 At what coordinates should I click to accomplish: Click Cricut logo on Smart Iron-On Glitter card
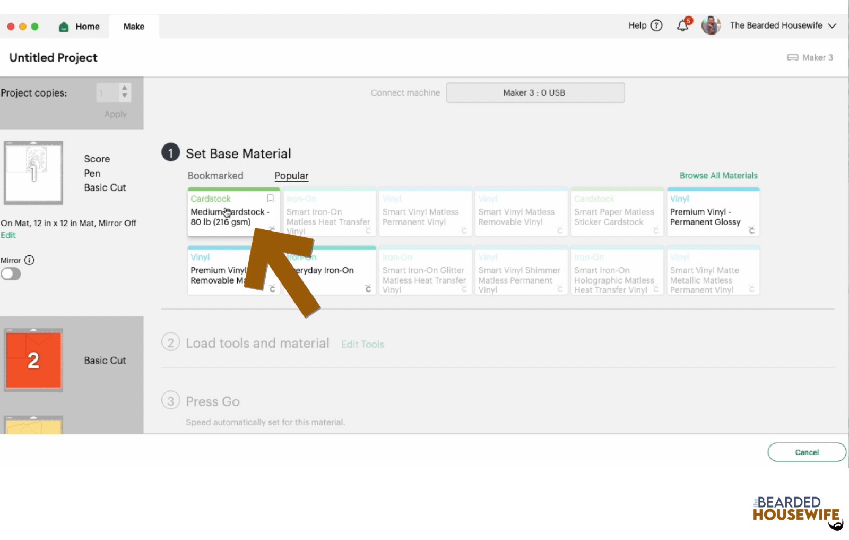464,288
